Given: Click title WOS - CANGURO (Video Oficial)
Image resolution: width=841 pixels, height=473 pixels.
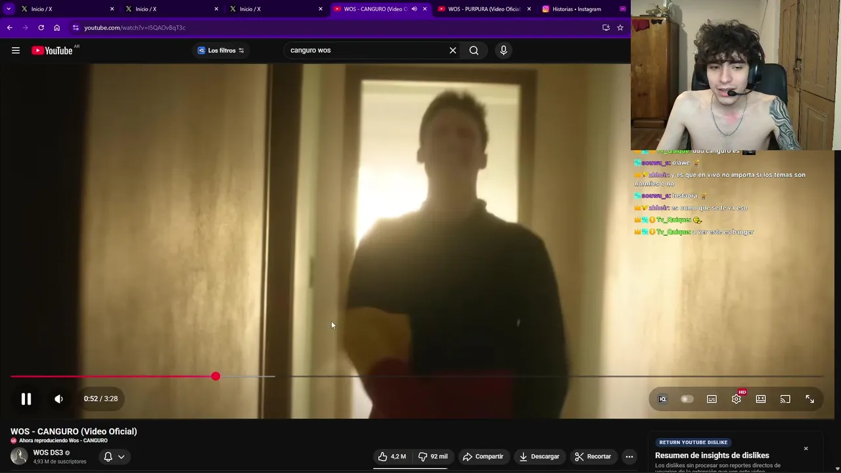Looking at the screenshot, I should tap(74, 432).
